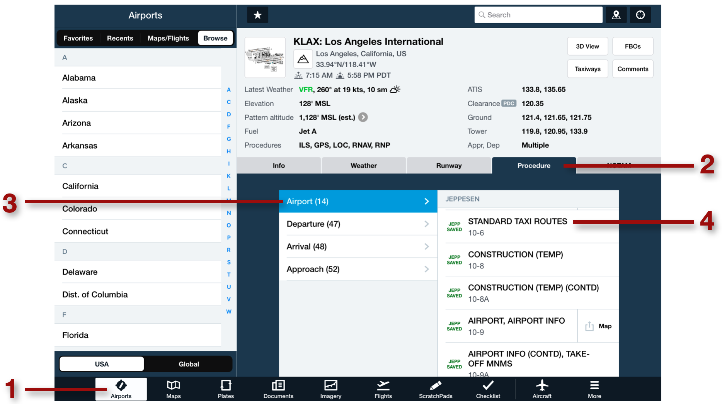Expand the Airport (14) procedures category
This screenshot has height=404, width=722.
pyautogui.click(x=358, y=201)
